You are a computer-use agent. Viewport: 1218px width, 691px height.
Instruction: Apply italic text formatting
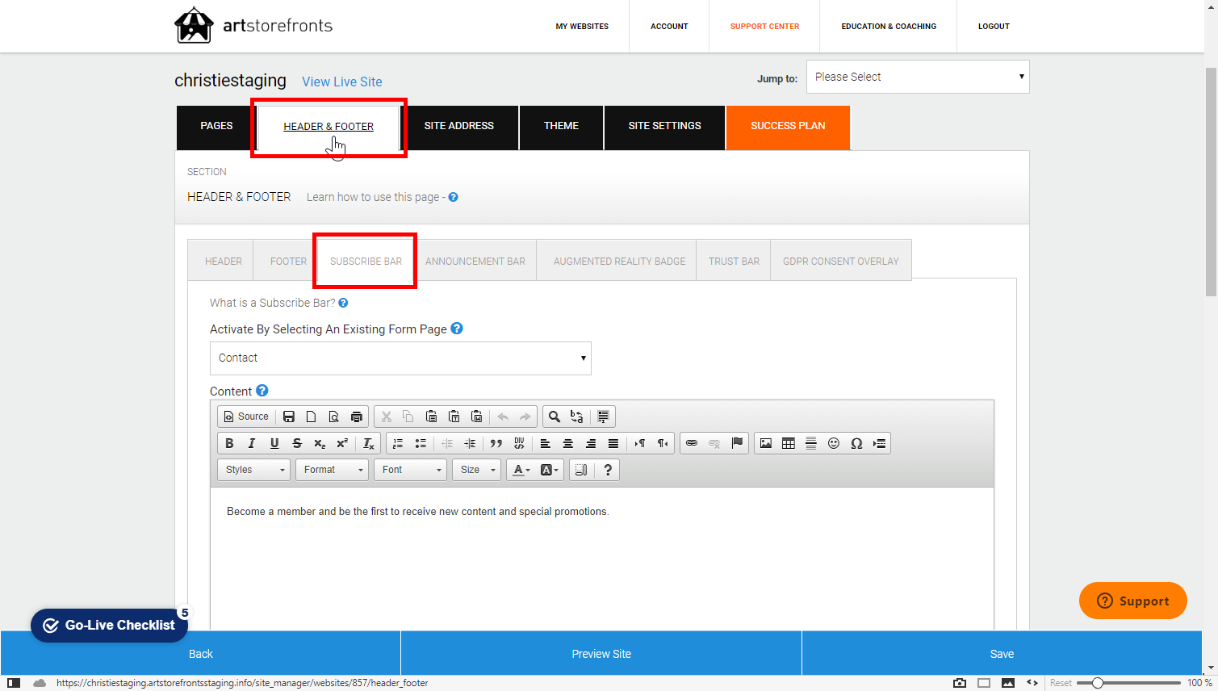(252, 443)
